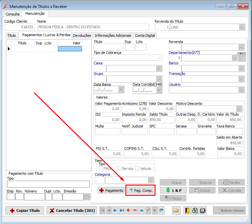
Task: Click Copiar Título button
Action: 25,210
